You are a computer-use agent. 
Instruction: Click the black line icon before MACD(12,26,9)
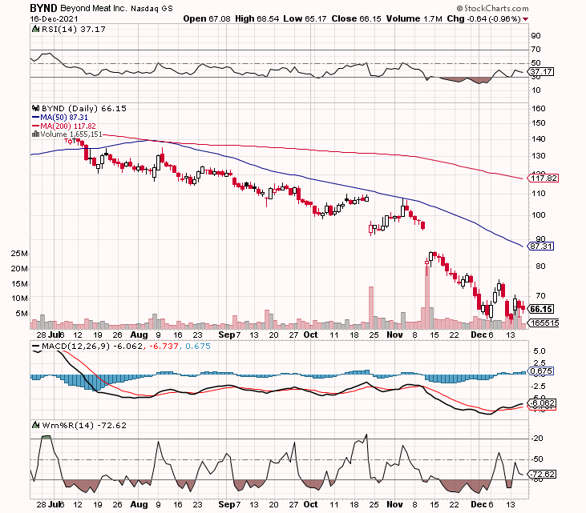pos(36,347)
